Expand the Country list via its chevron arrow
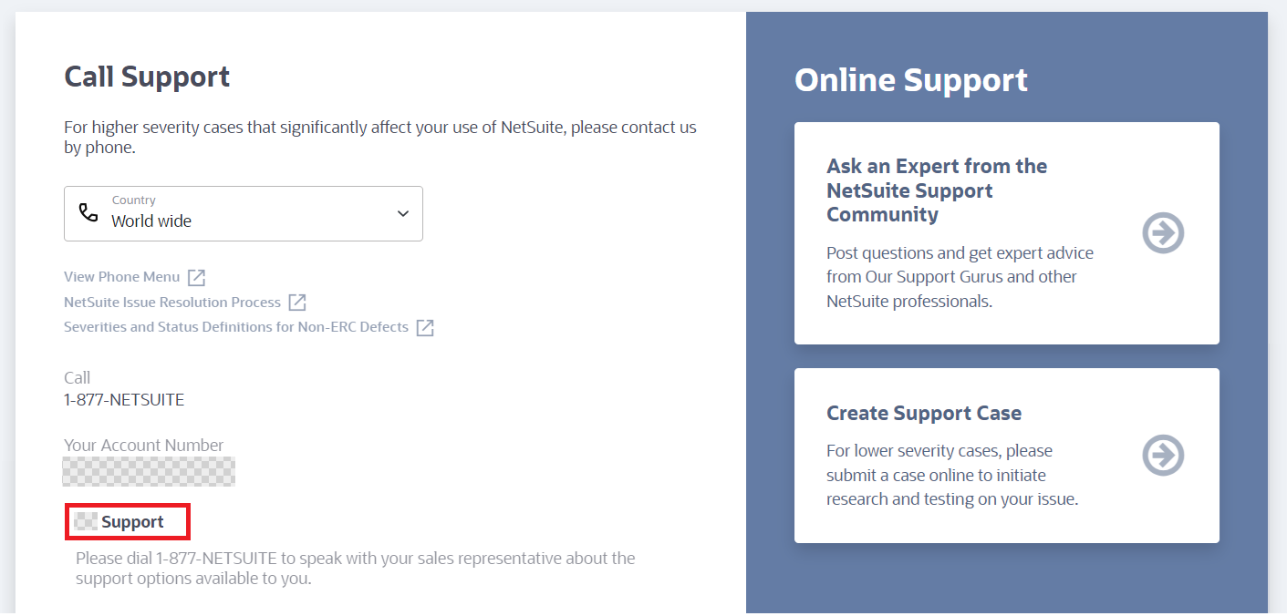Image resolution: width=1287 pixels, height=616 pixels. 401,213
